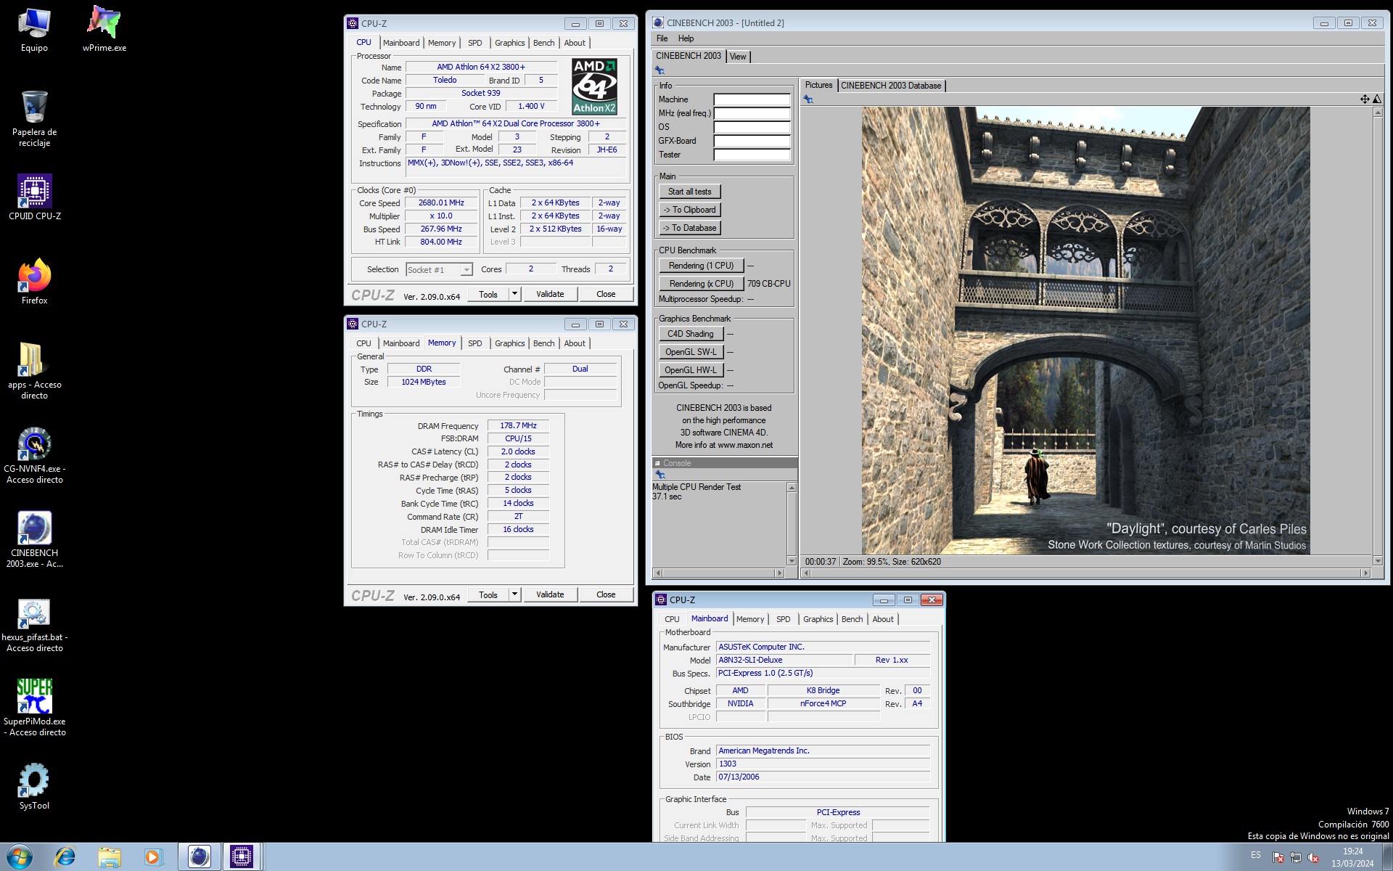Open wPrime.exe desktop icon
1393x871 pixels.
click(104, 30)
